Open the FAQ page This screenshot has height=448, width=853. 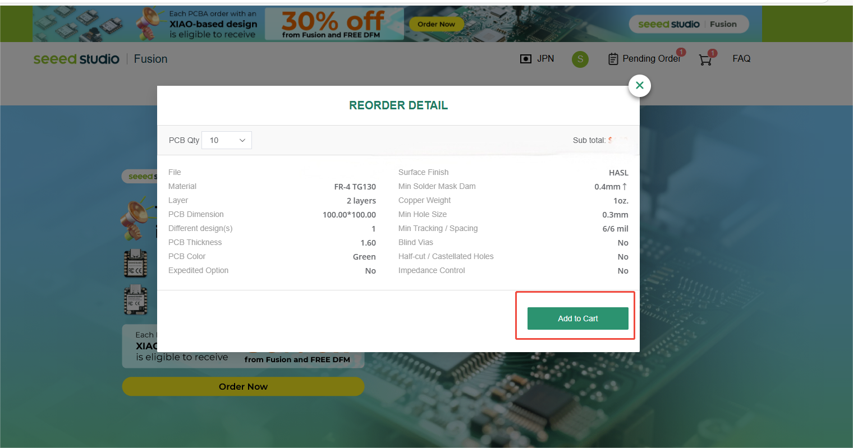(x=741, y=59)
